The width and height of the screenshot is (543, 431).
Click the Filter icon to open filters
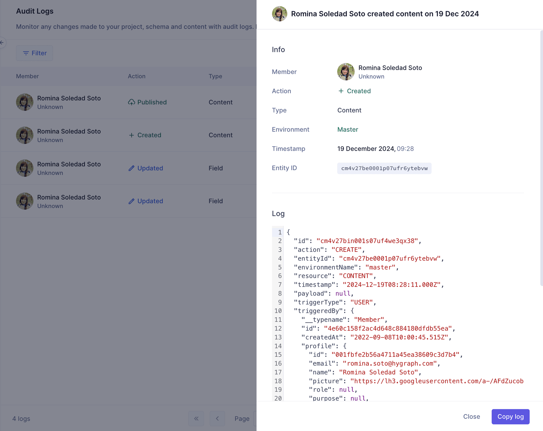(35, 53)
